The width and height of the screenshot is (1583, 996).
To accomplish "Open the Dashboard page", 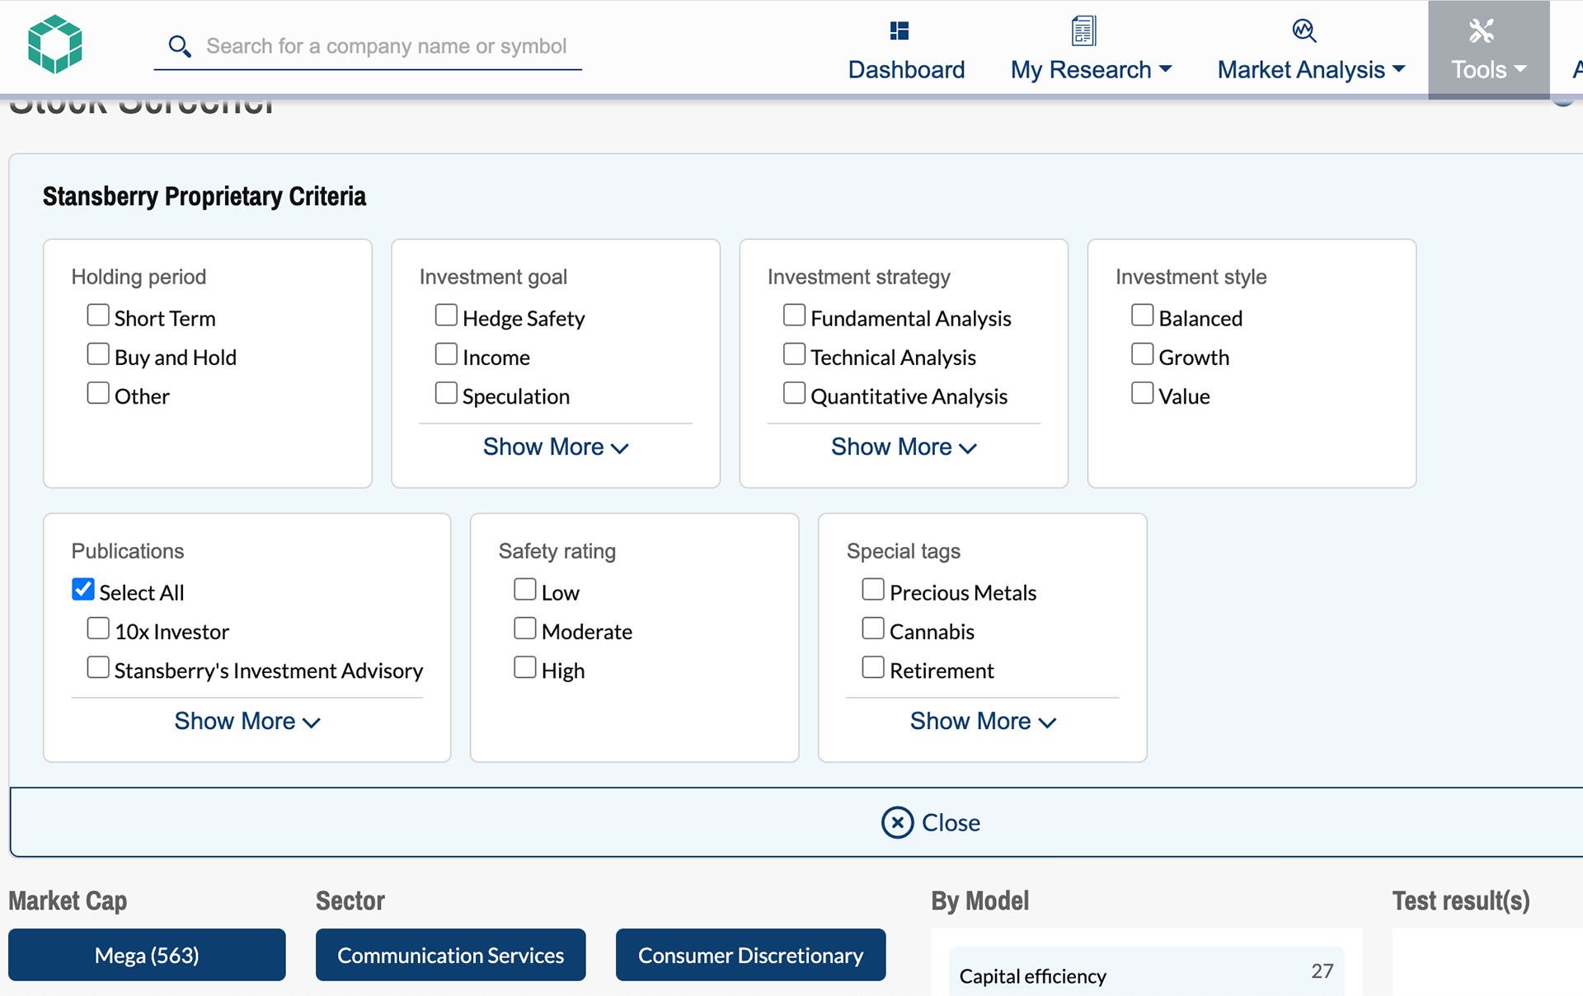I will click(906, 51).
